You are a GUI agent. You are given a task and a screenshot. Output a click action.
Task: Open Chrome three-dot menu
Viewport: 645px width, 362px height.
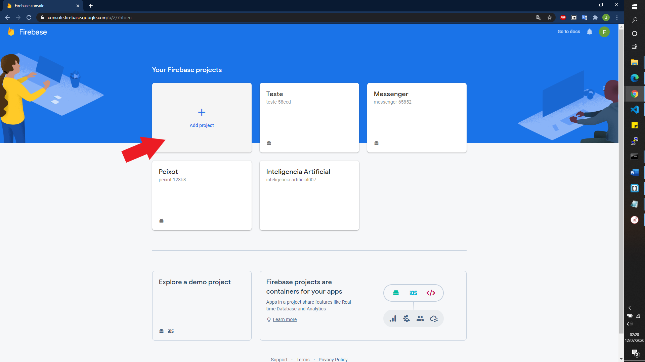617,17
